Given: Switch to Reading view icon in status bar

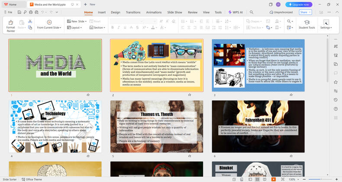Looking at the screenshot, I should pyautogui.click(x=265, y=179).
